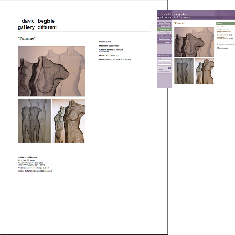Click the Go button in Private Viewing
The width and height of the screenshot is (235, 235).
[x=170, y=68]
